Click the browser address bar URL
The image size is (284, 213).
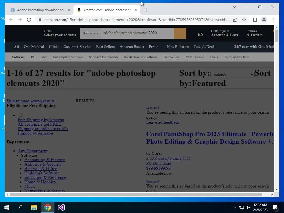pyautogui.click(x=137, y=20)
